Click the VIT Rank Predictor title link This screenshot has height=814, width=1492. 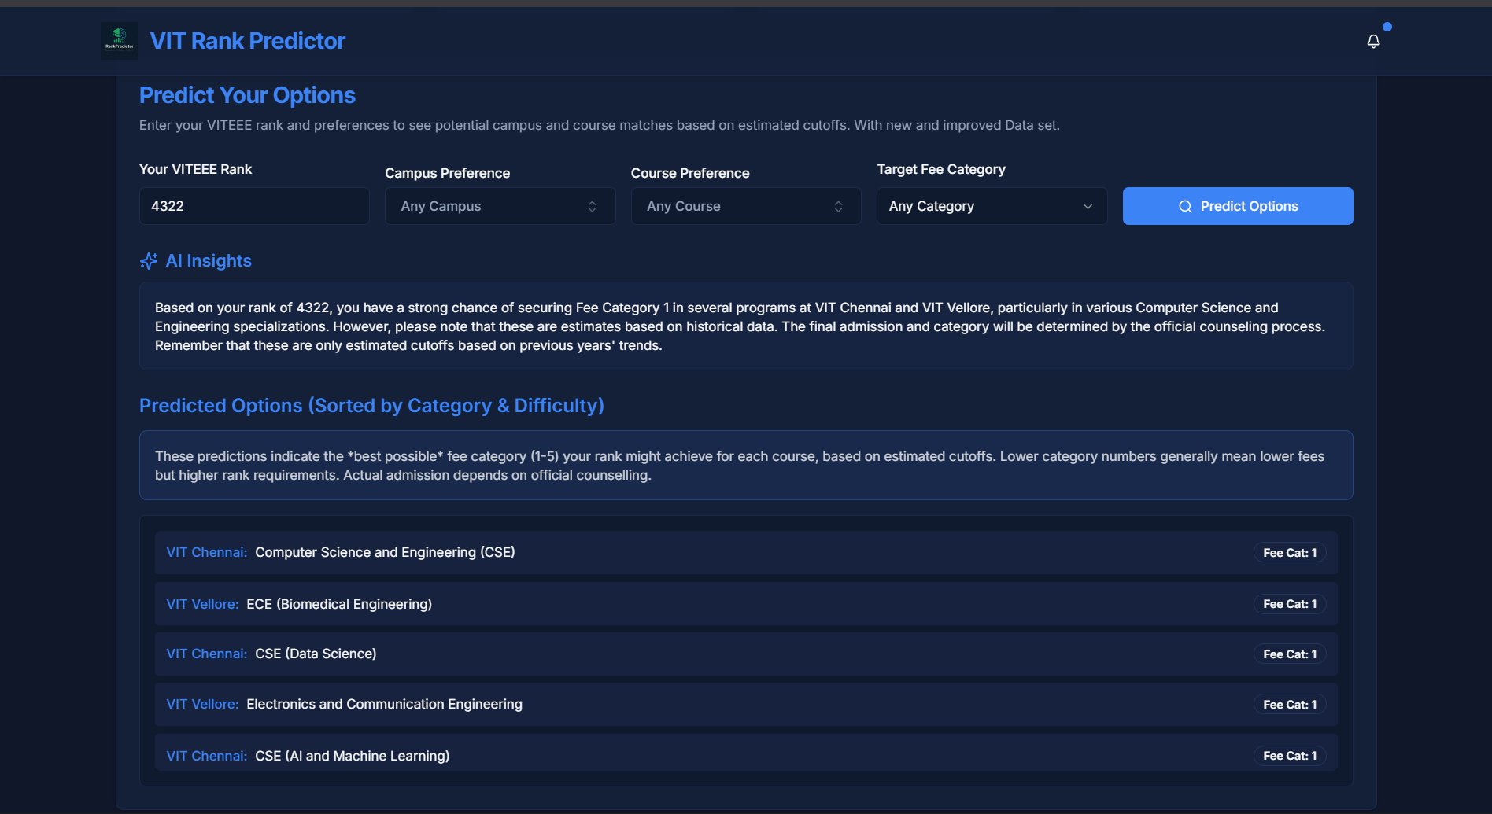click(247, 41)
